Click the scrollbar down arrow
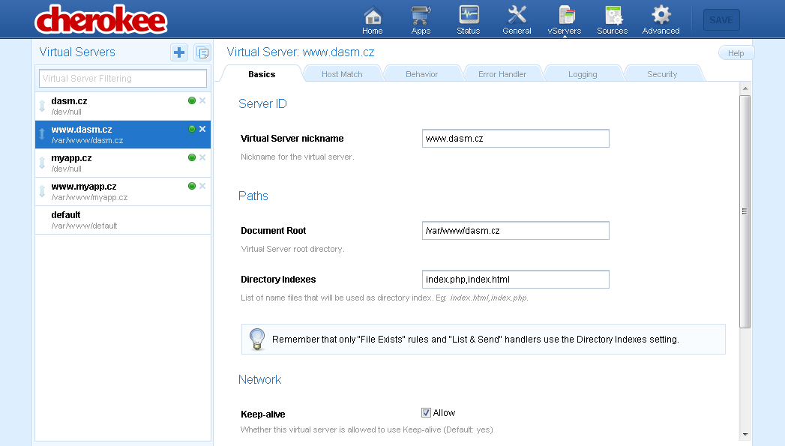 pyautogui.click(x=745, y=435)
